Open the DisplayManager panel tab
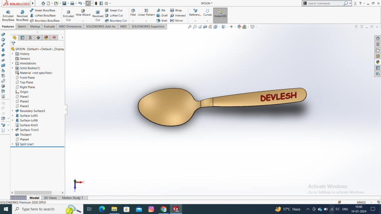381x214 pixels. (x=46, y=38)
